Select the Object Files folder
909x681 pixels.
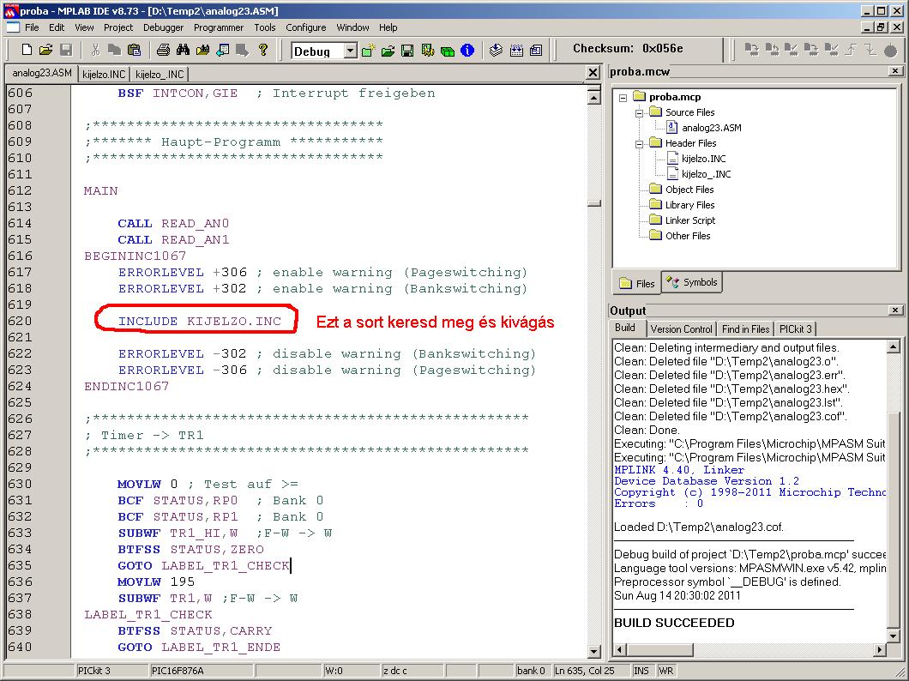(x=689, y=190)
